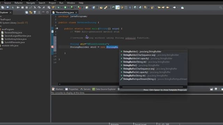Open the Debug configurations dropdown arrow
223x125 pixels.
click(61, 8)
